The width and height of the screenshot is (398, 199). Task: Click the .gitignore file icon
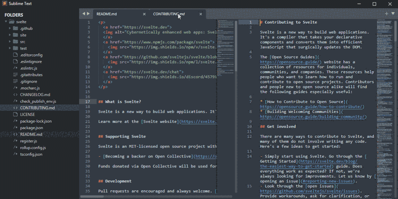pyautogui.click(x=16, y=81)
